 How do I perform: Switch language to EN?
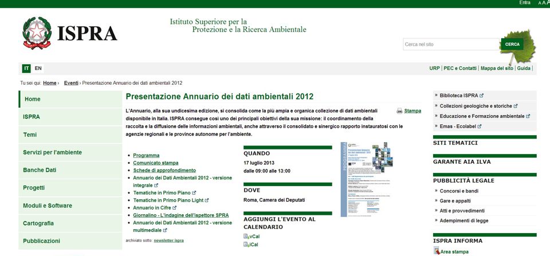click(38, 68)
